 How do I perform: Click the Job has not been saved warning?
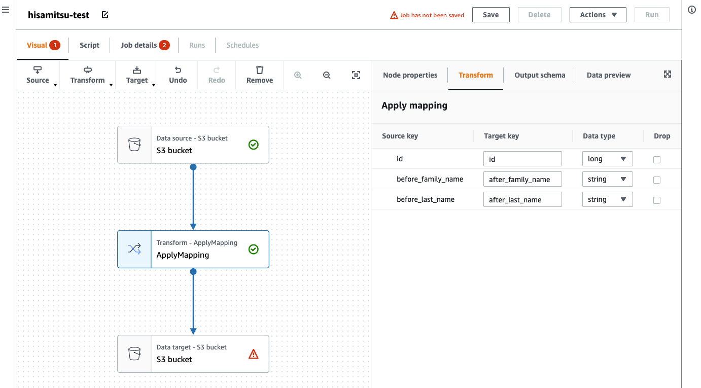coord(427,15)
